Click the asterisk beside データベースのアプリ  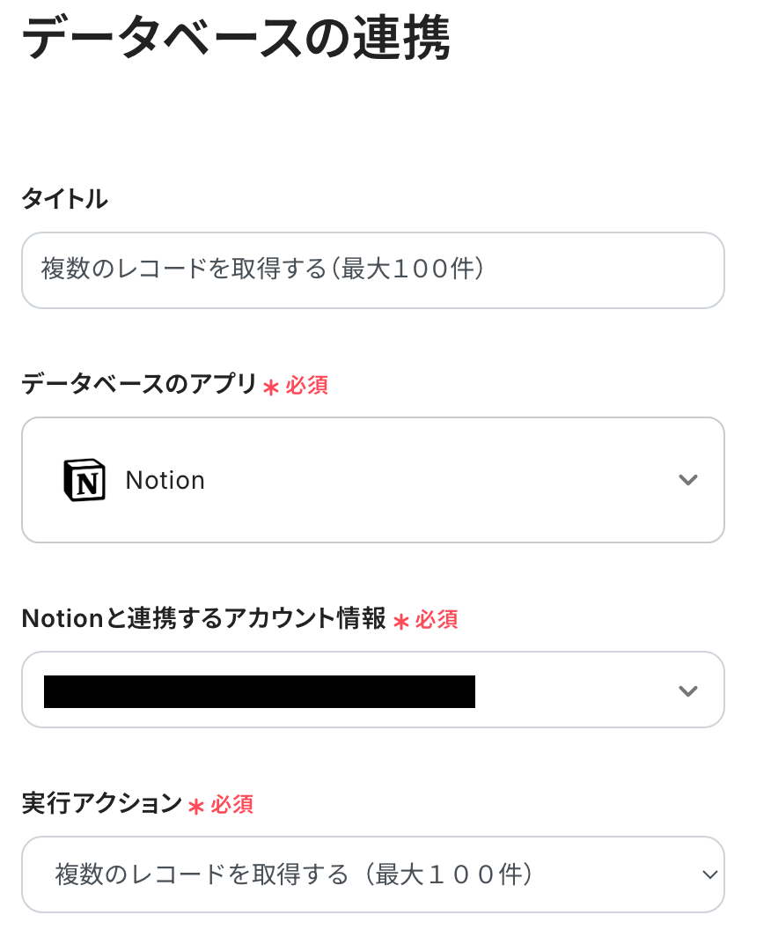click(271, 387)
